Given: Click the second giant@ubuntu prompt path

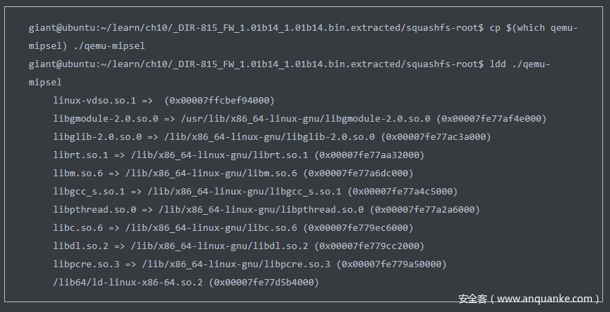Looking at the screenshot, I should coord(256,64).
